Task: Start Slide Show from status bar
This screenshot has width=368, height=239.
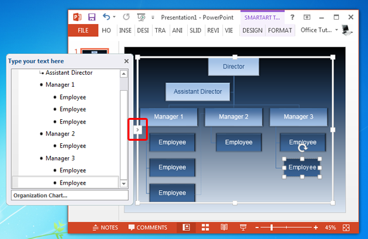Action: coord(243,228)
